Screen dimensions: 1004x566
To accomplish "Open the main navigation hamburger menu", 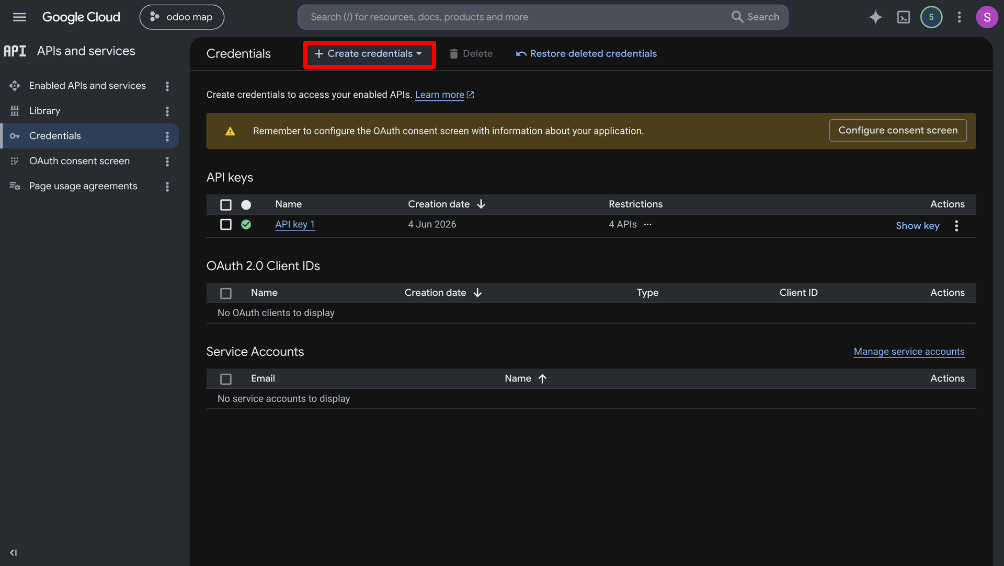I will pyautogui.click(x=19, y=17).
